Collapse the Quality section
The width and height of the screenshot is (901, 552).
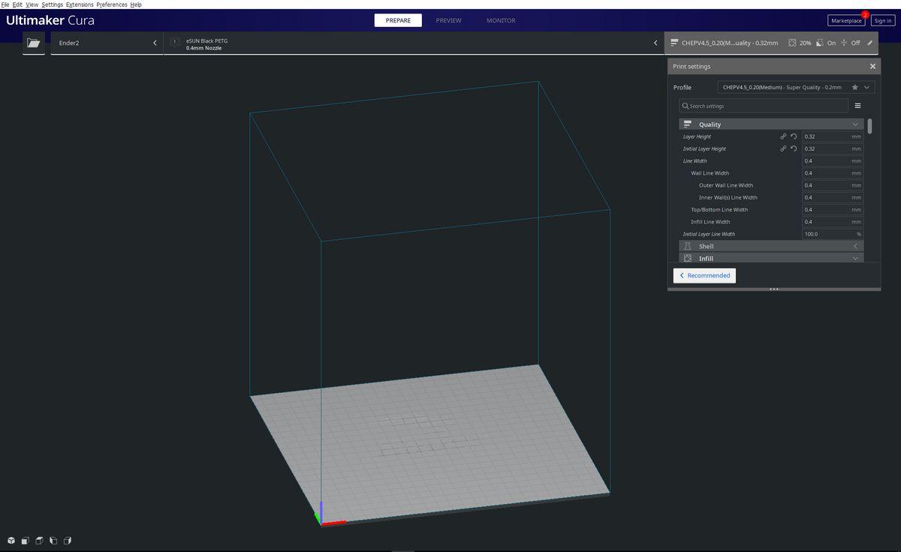[x=855, y=124]
